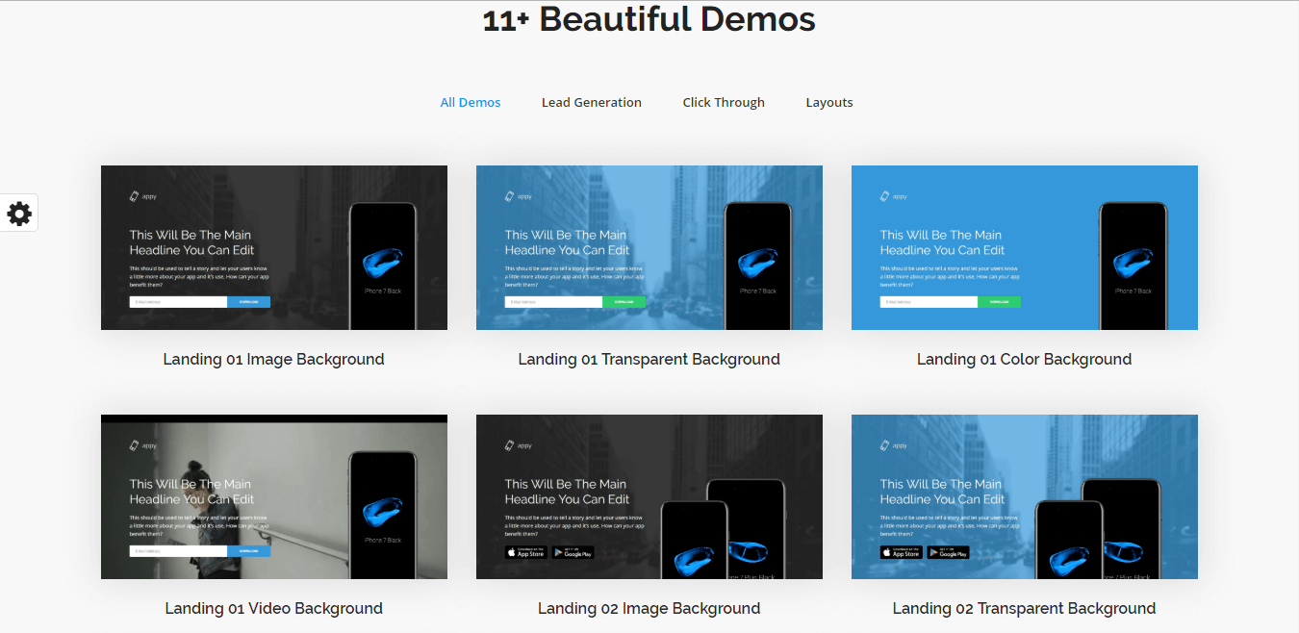Click the Landing 02 Transparent Background title

click(1024, 608)
